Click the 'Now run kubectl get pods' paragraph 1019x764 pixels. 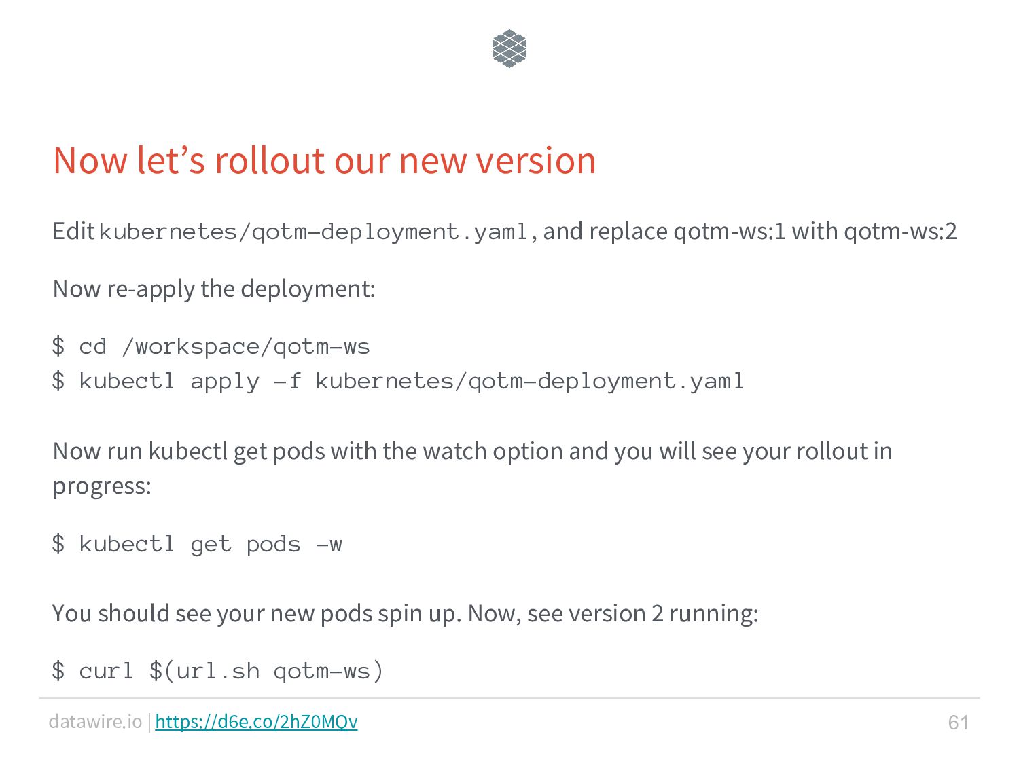[x=473, y=469]
